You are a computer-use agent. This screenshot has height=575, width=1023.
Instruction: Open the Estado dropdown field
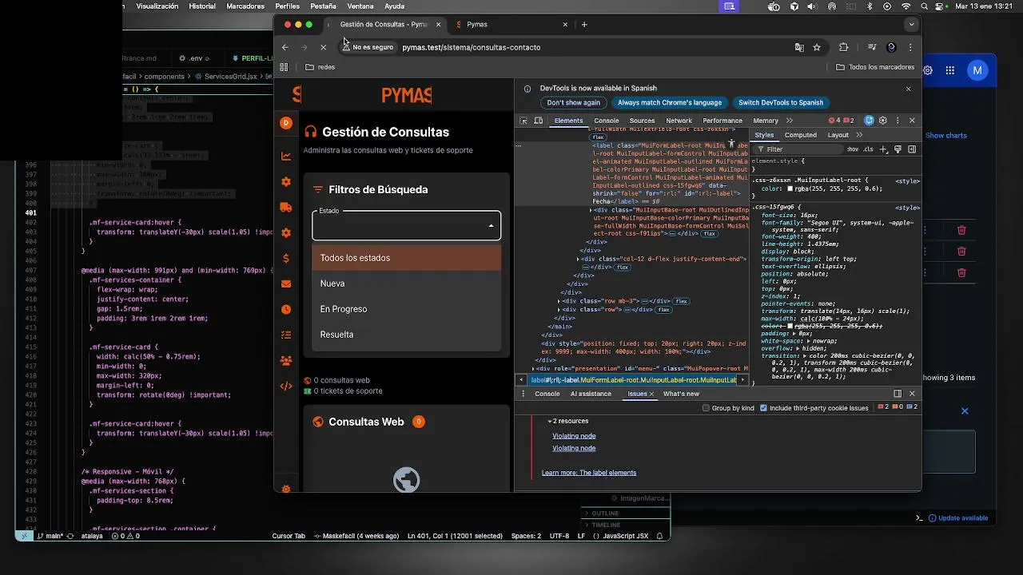(407, 225)
